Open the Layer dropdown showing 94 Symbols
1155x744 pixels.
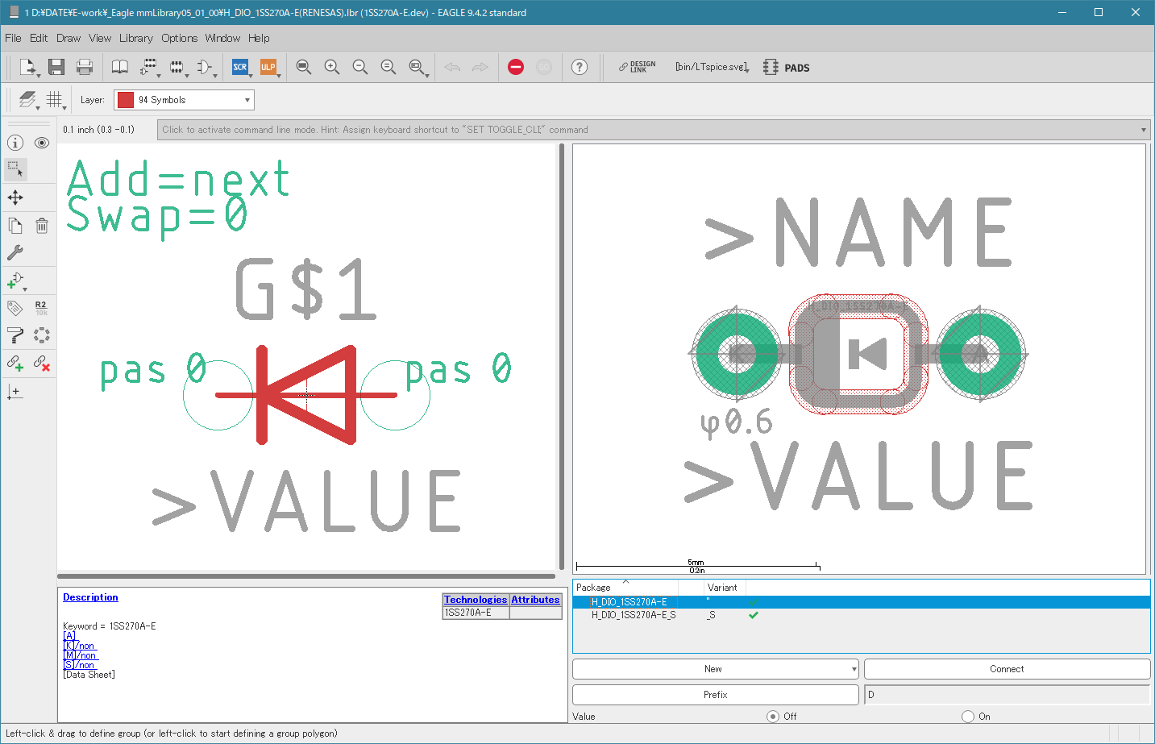coord(184,100)
